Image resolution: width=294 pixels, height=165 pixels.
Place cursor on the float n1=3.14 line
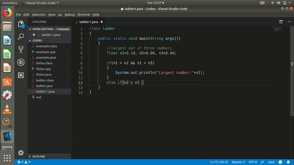click(x=141, y=53)
